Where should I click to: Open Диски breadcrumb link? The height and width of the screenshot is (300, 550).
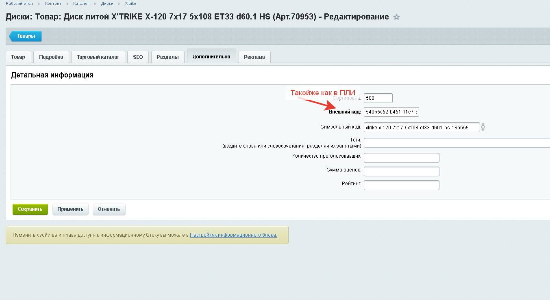click(107, 3)
